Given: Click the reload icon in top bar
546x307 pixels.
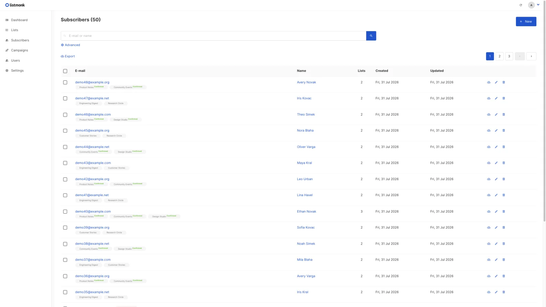Looking at the screenshot, I should (521, 5).
